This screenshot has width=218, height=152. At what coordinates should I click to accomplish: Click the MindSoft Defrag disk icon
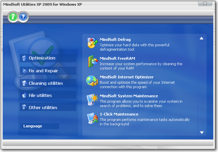(93, 43)
